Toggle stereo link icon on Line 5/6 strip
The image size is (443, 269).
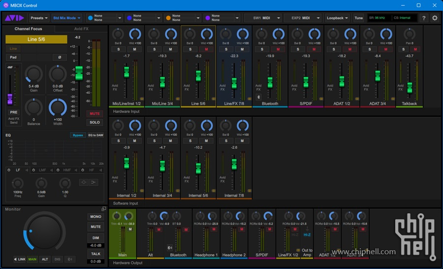click(x=214, y=99)
